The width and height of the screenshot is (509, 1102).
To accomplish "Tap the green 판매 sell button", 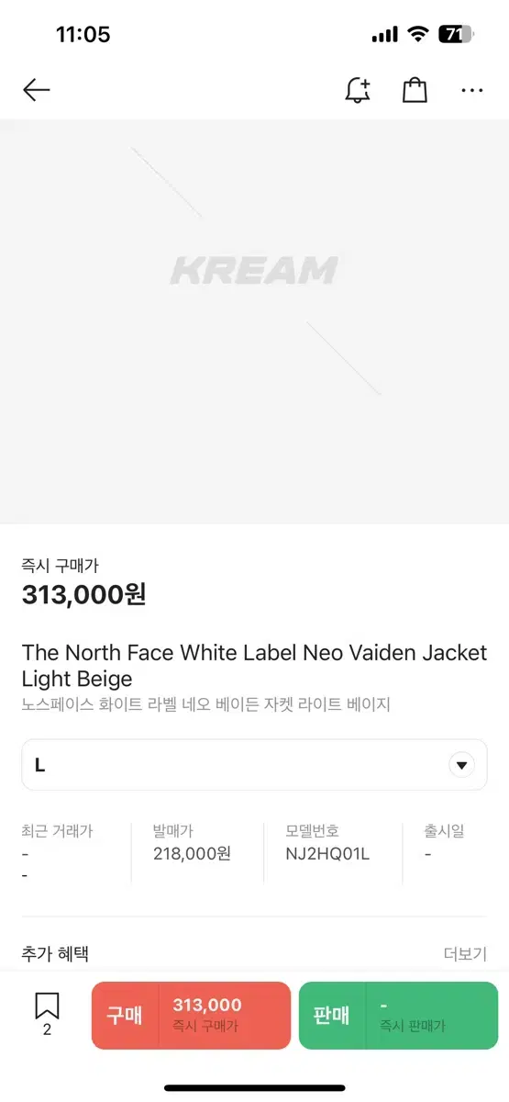I will point(398,1016).
